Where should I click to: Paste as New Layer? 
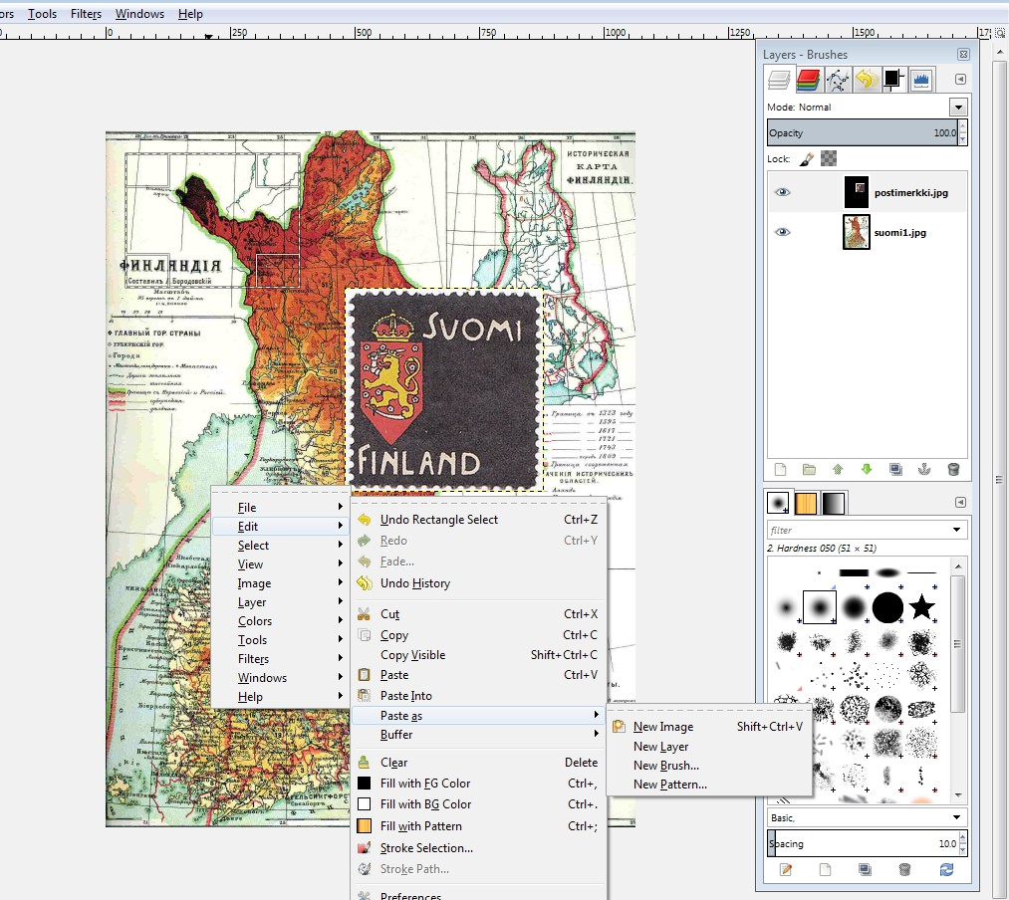click(709, 747)
